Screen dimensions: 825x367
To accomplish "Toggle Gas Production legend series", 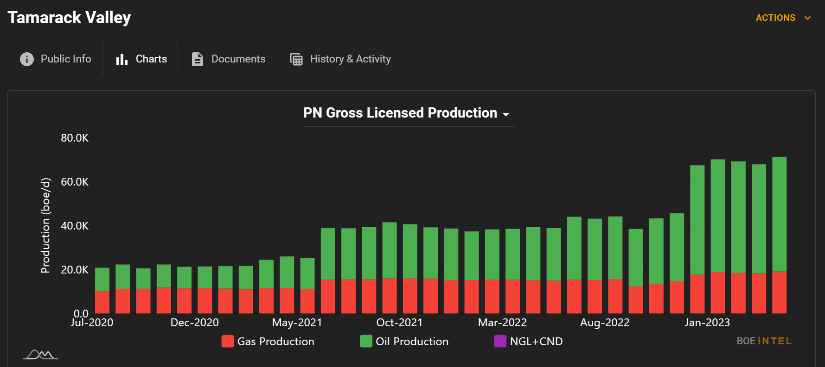I will coord(268,342).
